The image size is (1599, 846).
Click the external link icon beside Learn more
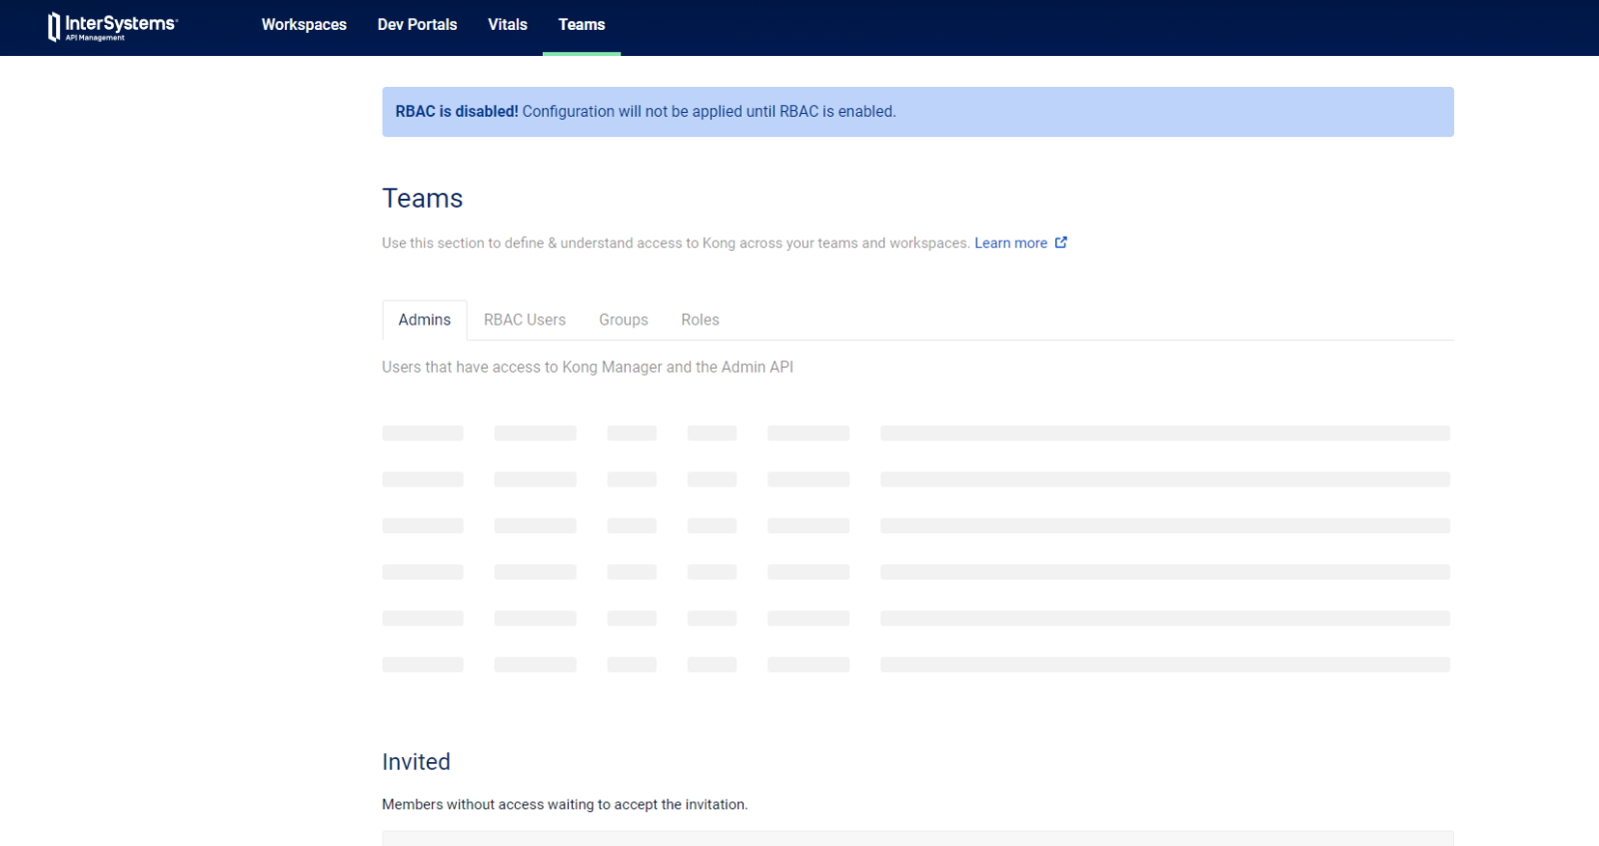pos(1060,243)
